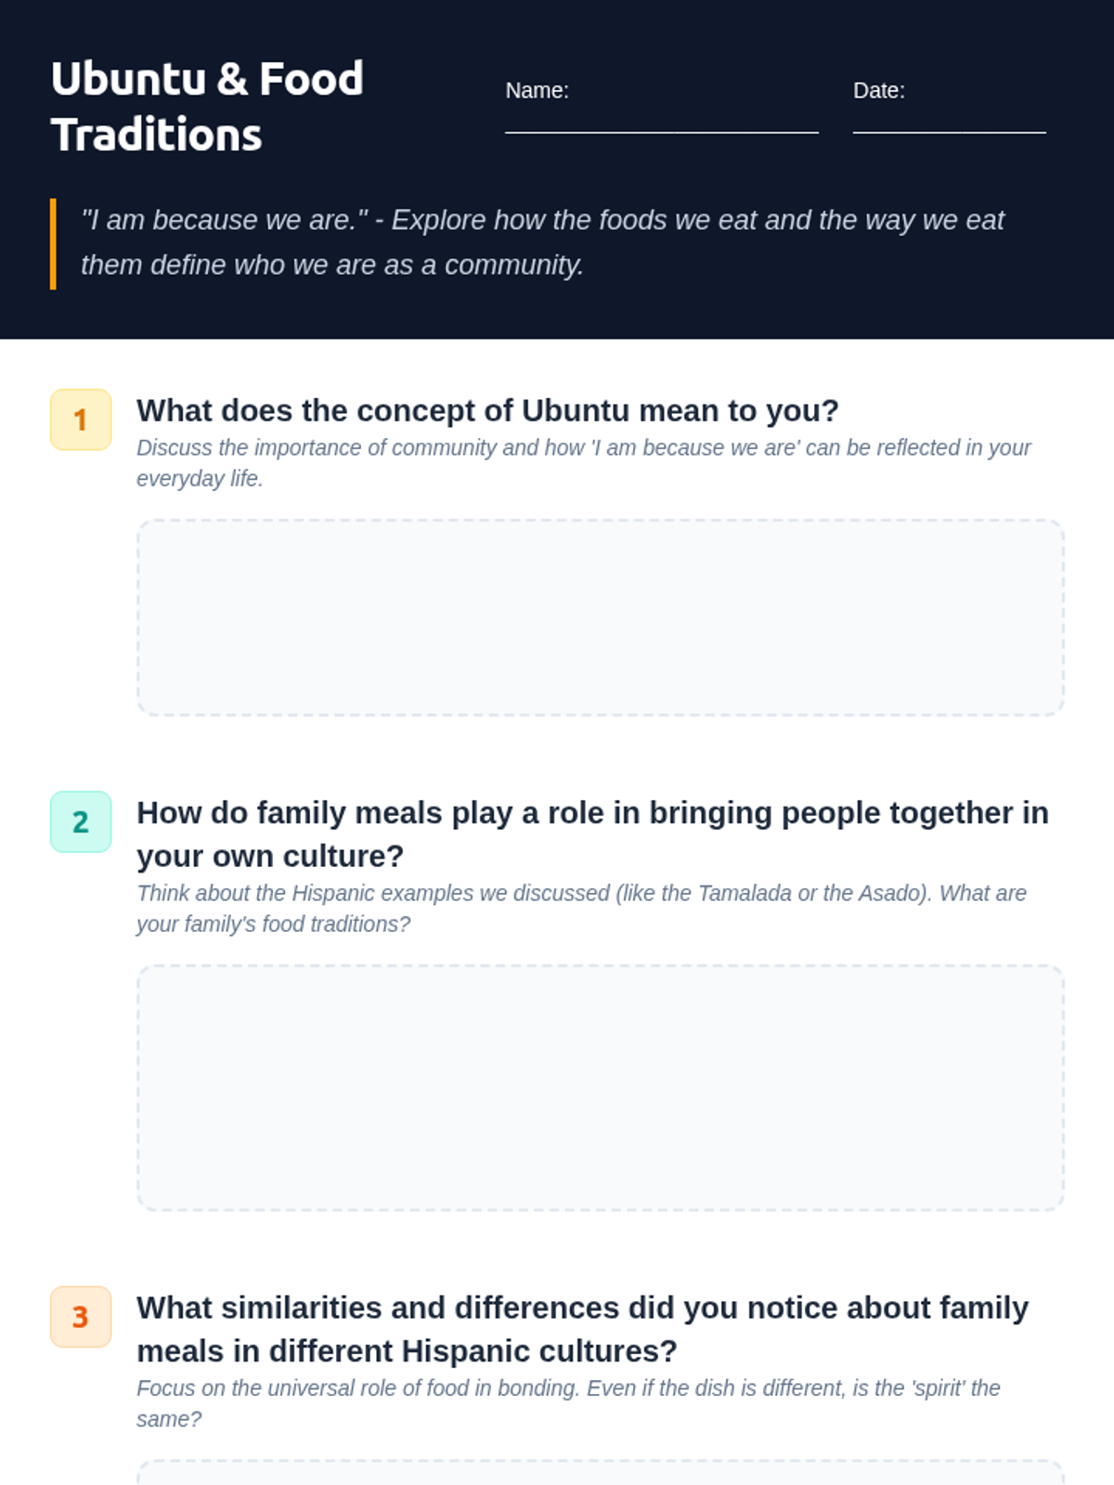Click the 'Ubuntu & Food Traditions' title
The width and height of the screenshot is (1114, 1485).
coord(207,107)
